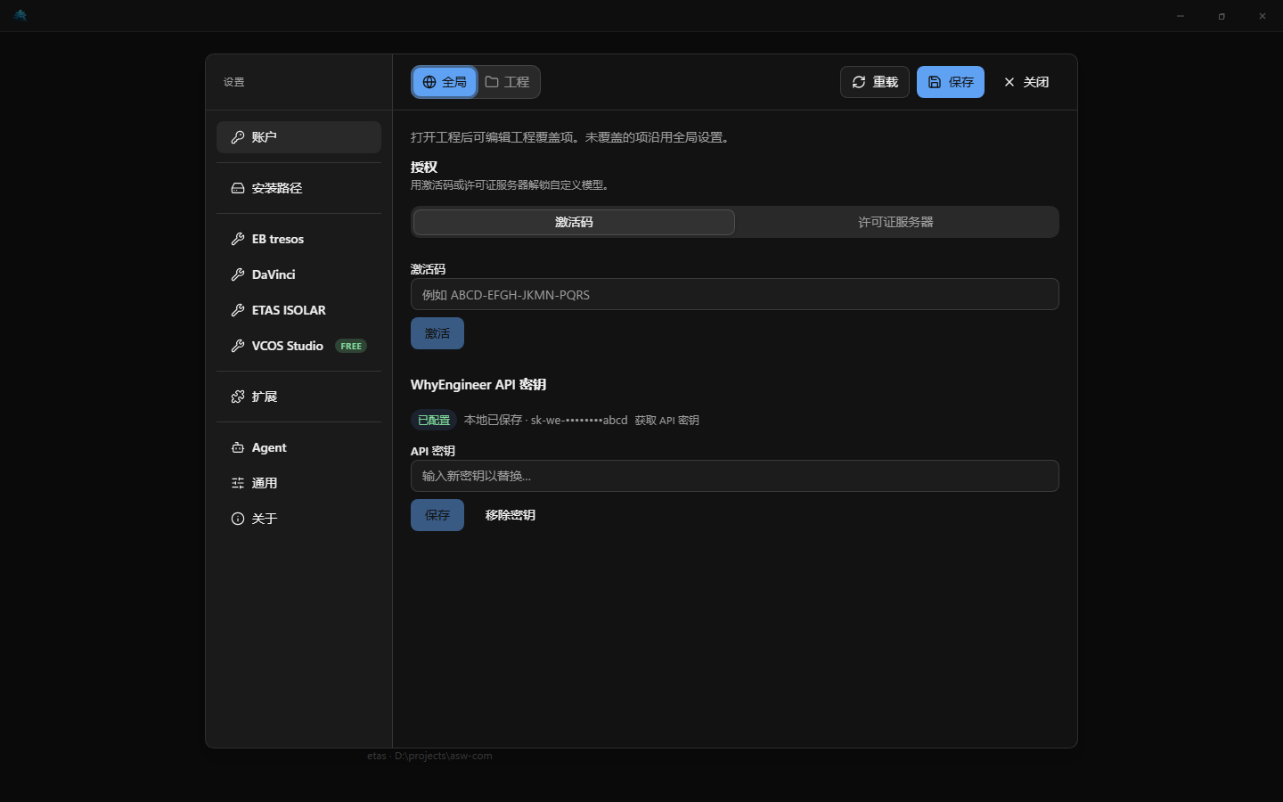Viewport: 1283px width, 802px height.
Task: Switch to the 工程 scope toggle
Action: click(507, 82)
